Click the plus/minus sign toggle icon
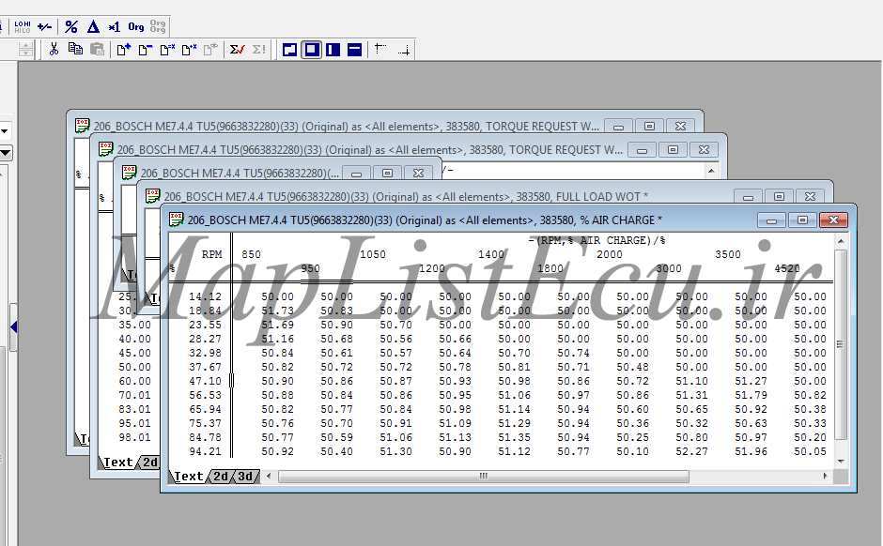Screen dimensions: 883x546 click(44, 26)
